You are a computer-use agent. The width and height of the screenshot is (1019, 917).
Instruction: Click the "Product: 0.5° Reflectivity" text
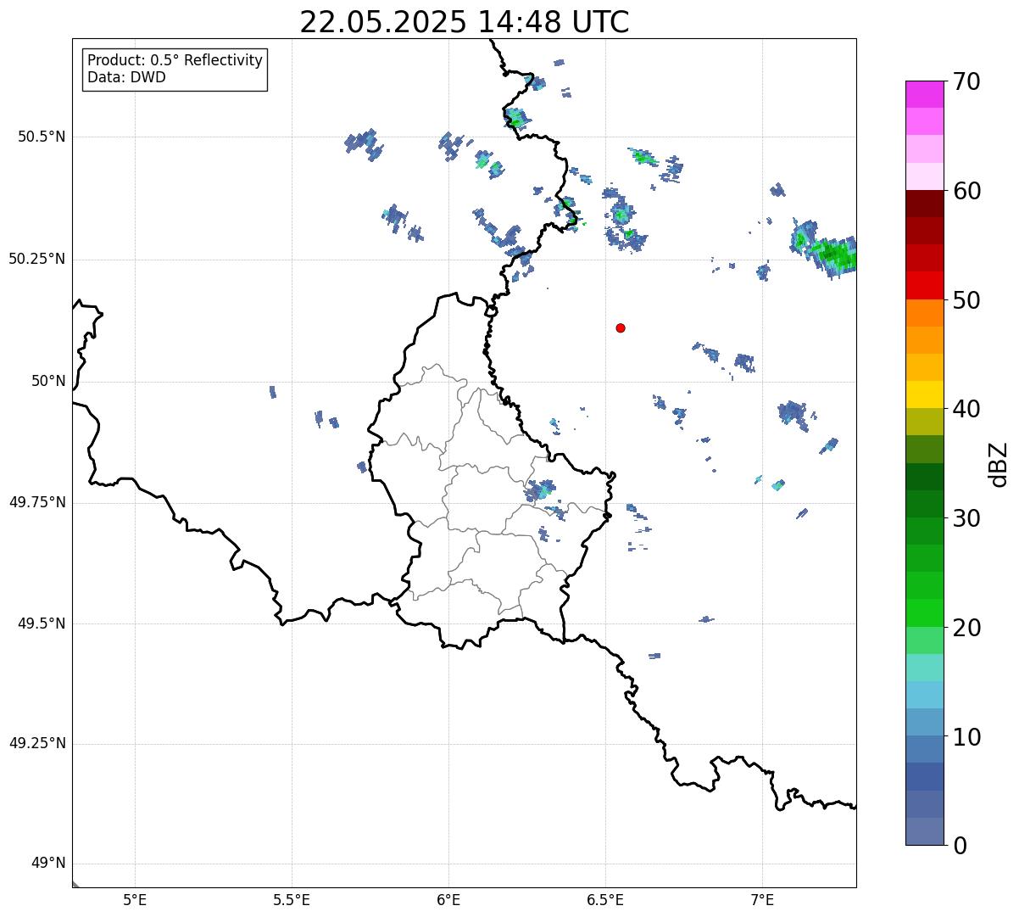click(x=175, y=60)
